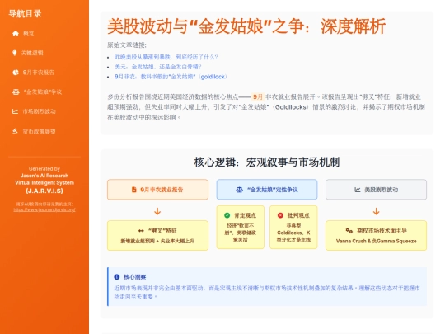Click double-arrow icon beside "劈叉"特征

(141, 231)
